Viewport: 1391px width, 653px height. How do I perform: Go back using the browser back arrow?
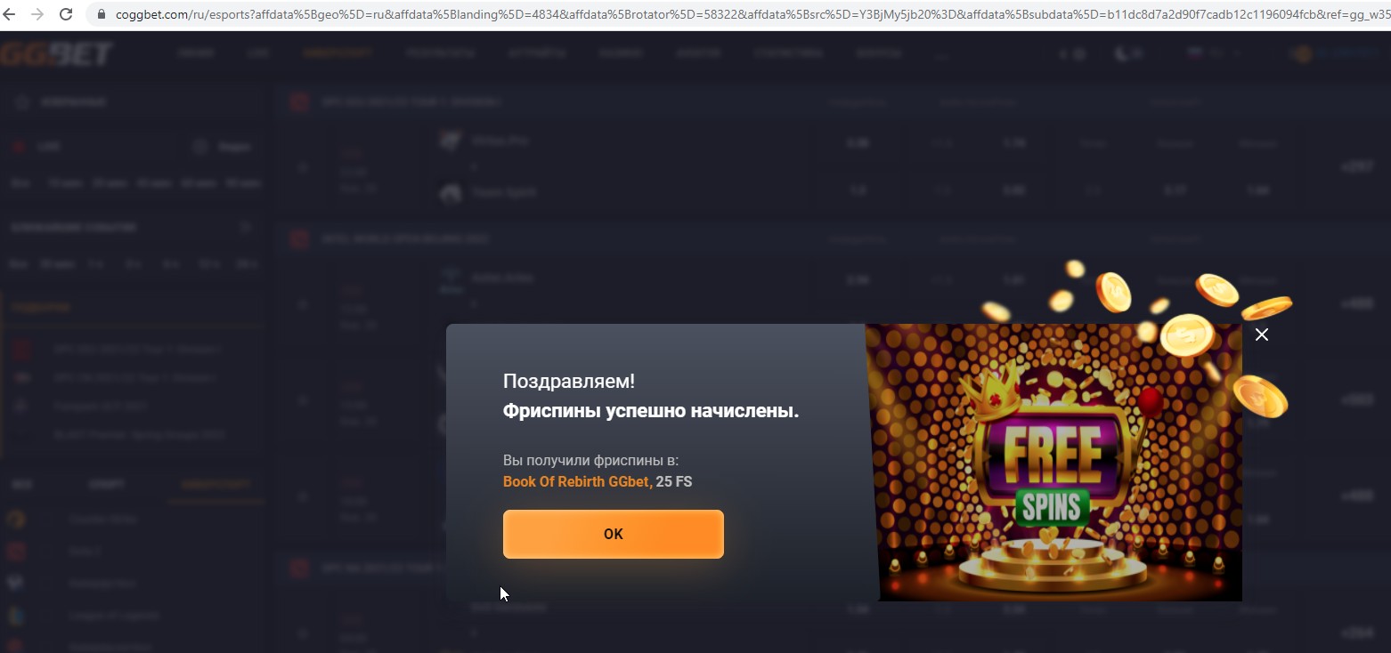[12, 14]
